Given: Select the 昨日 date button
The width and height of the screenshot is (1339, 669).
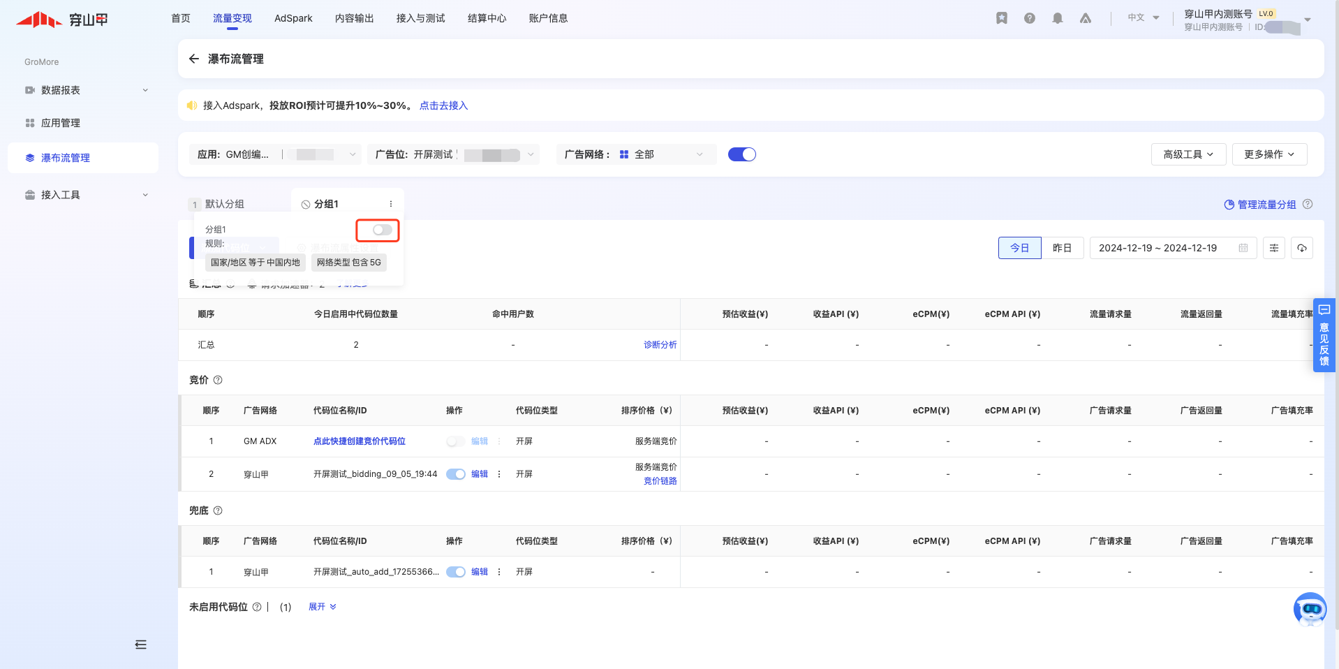Looking at the screenshot, I should tap(1063, 248).
